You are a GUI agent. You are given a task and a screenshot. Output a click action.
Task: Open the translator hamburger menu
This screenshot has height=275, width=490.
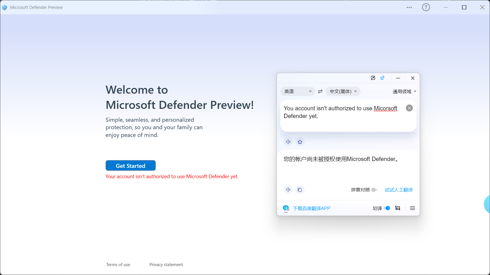(413, 208)
